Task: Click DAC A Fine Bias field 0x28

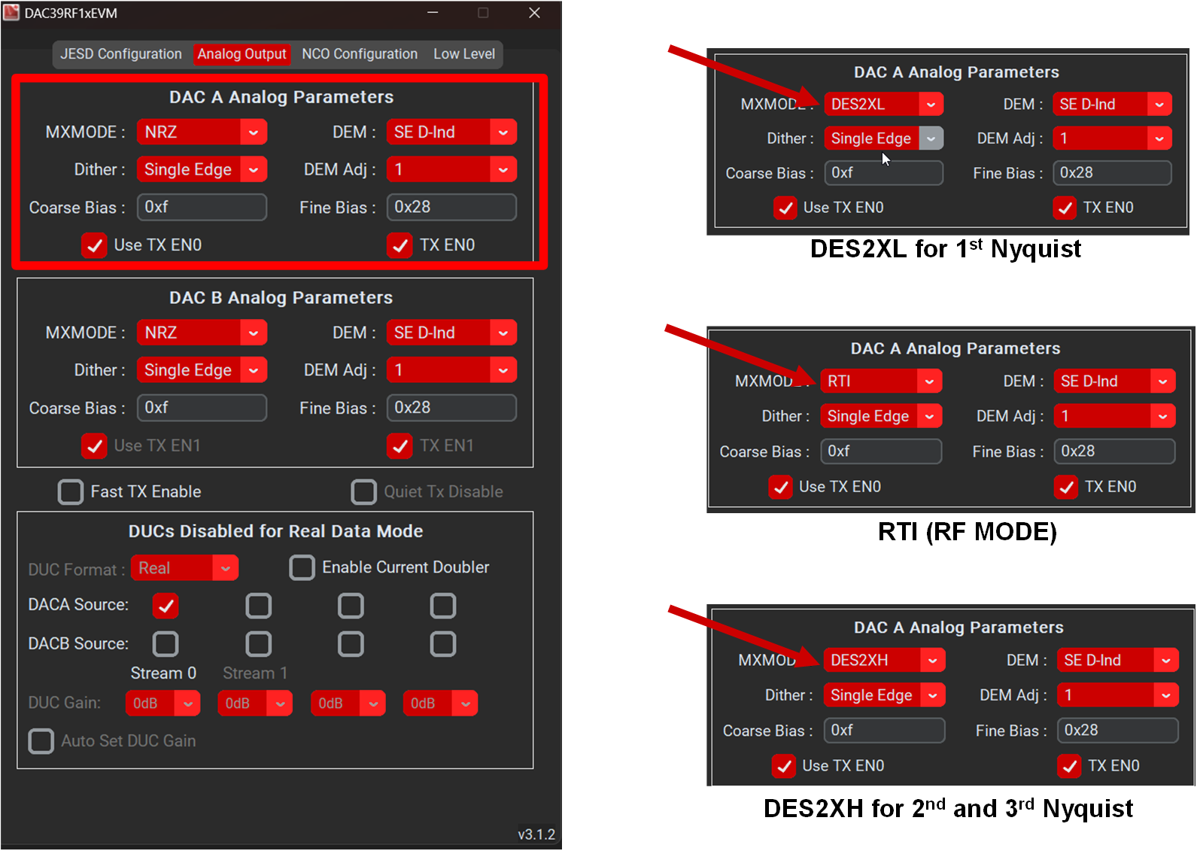Action: click(451, 207)
